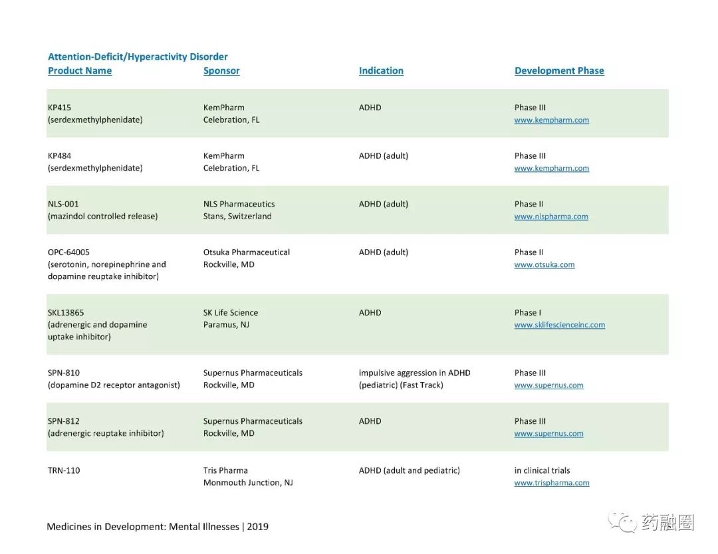This screenshot has height=554, width=718.
Task: Select the Attention-Deficit/Hyperactivity Disorder heading
Action: 138,56
